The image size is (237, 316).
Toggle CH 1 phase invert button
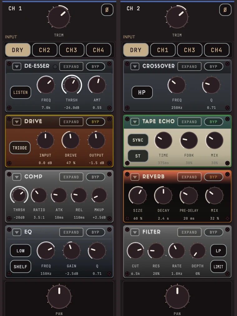[x=107, y=10]
